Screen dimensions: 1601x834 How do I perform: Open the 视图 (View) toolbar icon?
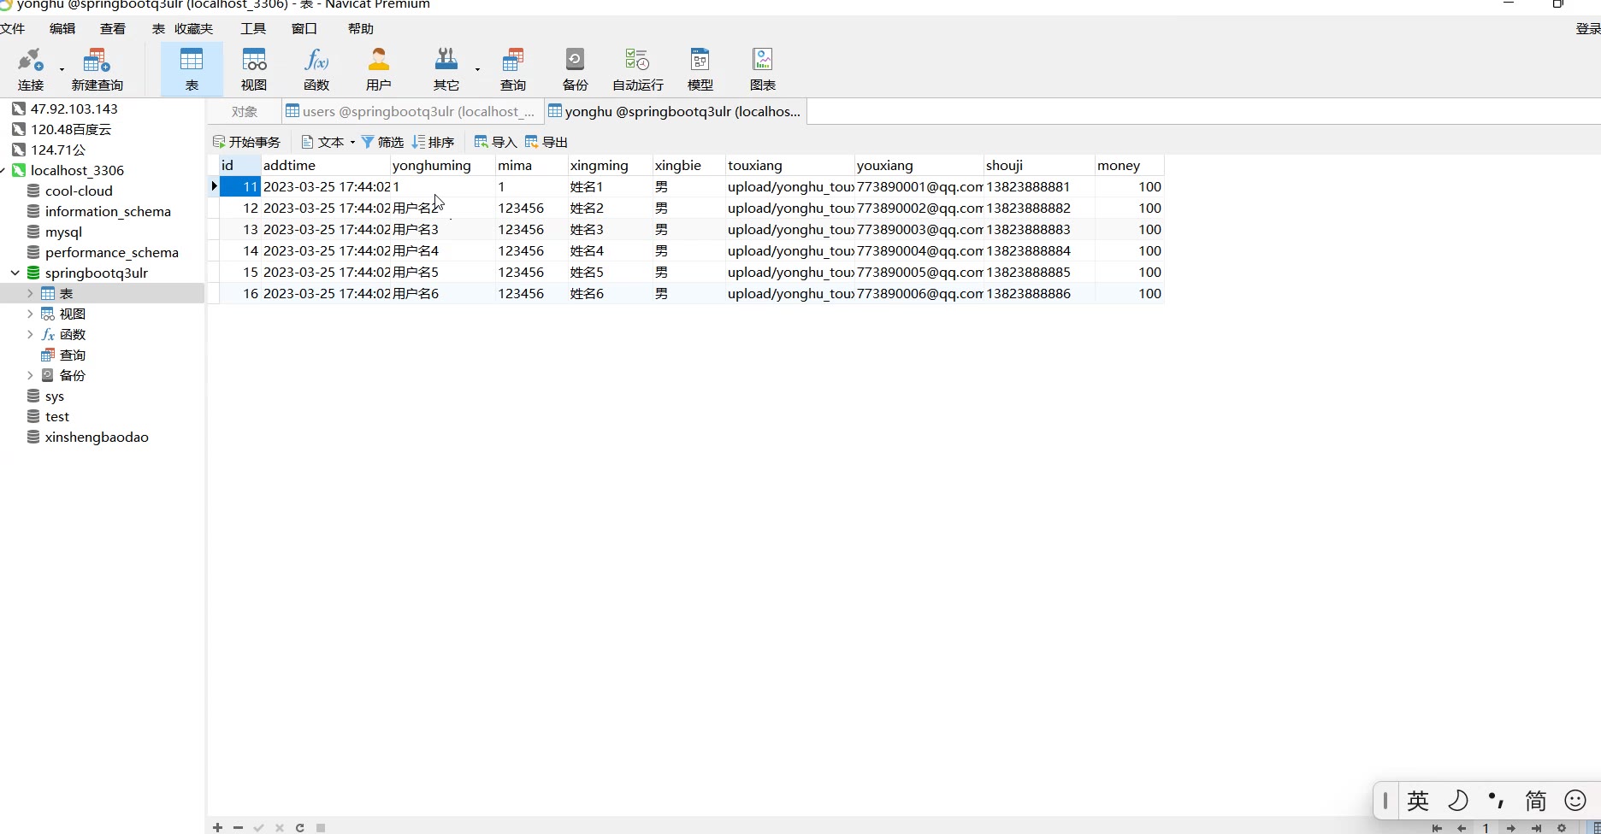(x=254, y=69)
